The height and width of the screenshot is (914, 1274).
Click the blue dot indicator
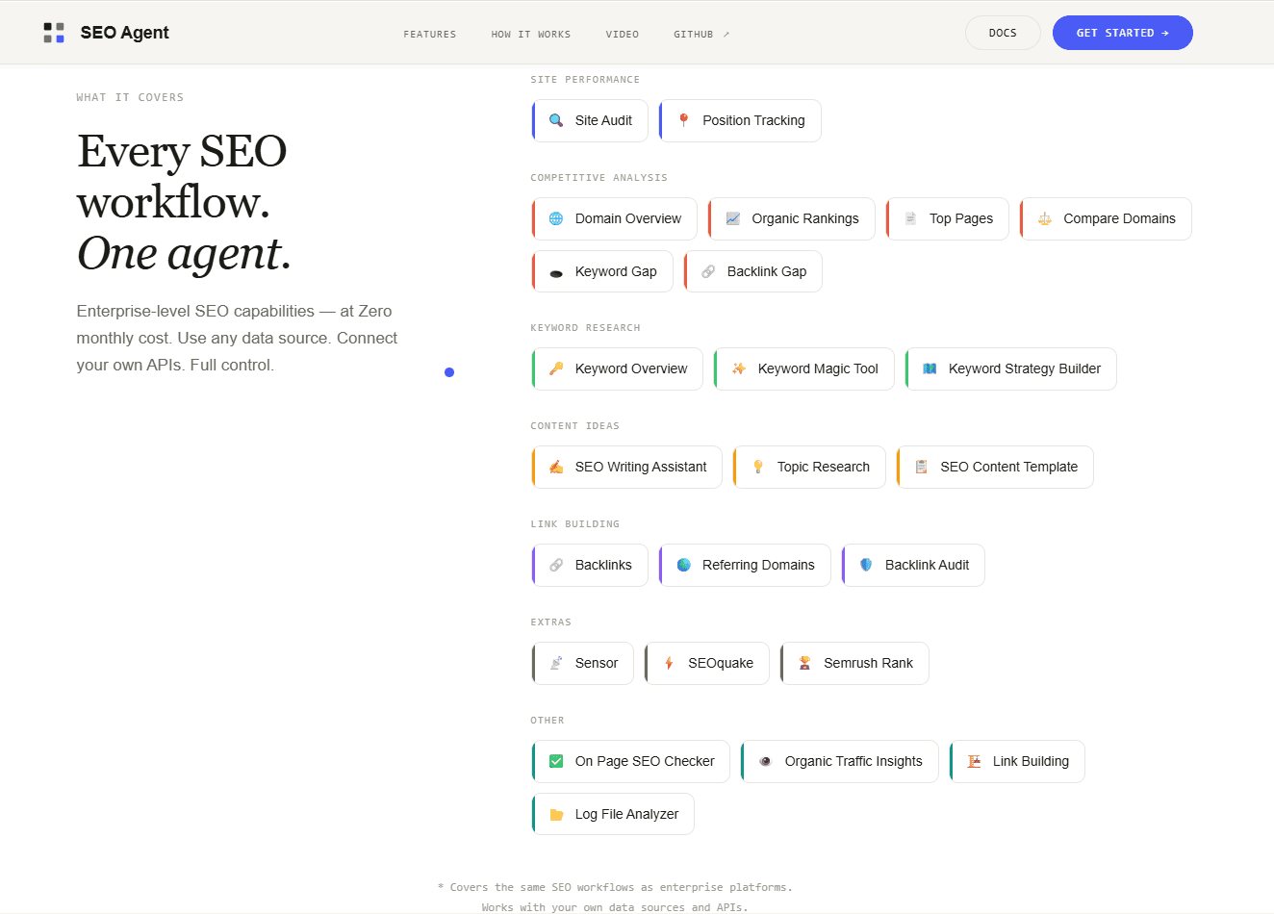point(449,372)
